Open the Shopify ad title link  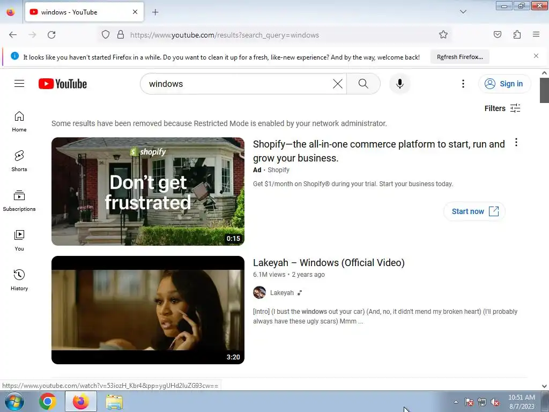click(x=379, y=151)
